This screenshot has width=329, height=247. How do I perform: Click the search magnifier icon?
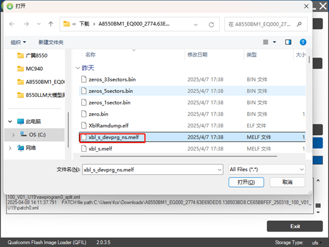pyautogui.click(x=299, y=24)
